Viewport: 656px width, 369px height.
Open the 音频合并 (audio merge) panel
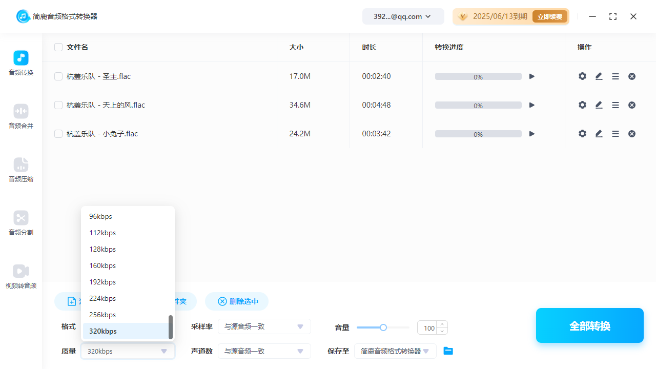click(x=20, y=117)
